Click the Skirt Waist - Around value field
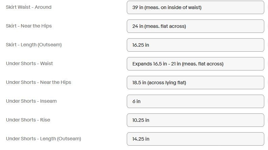 [x=196, y=7]
